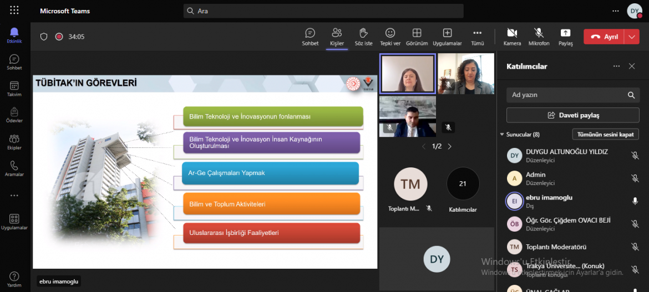Expand the Ayrıl leave options arrow
The height and width of the screenshot is (292, 649).
(x=632, y=37)
